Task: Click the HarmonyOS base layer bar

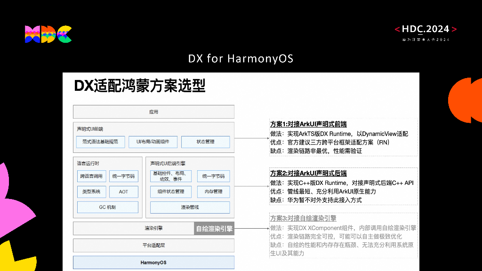Action: click(154, 263)
